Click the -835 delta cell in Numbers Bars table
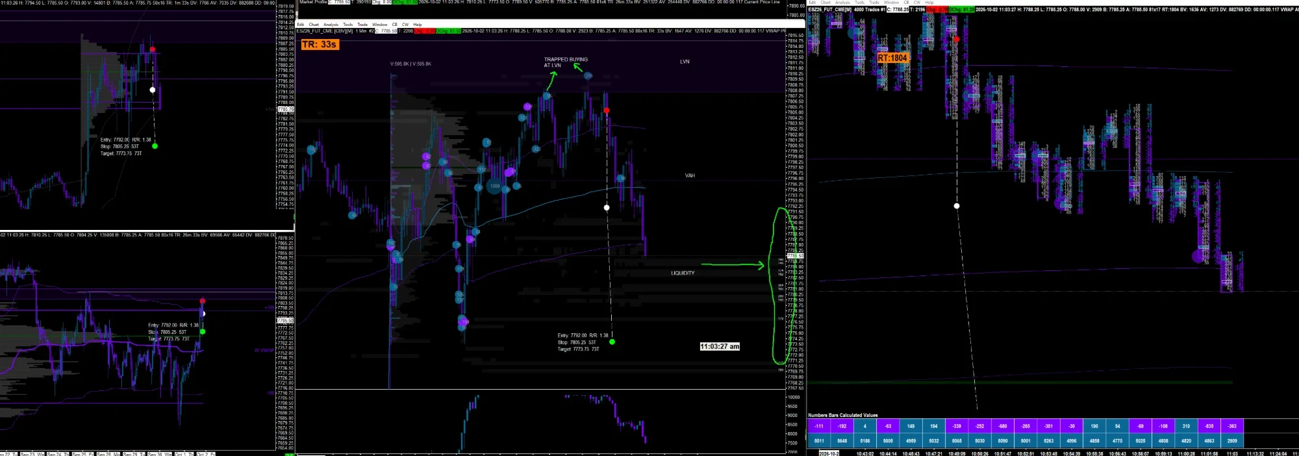 coord(1209,426)
